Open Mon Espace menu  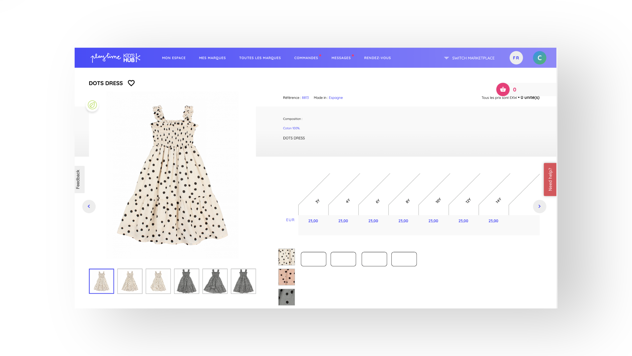point(174,58)
